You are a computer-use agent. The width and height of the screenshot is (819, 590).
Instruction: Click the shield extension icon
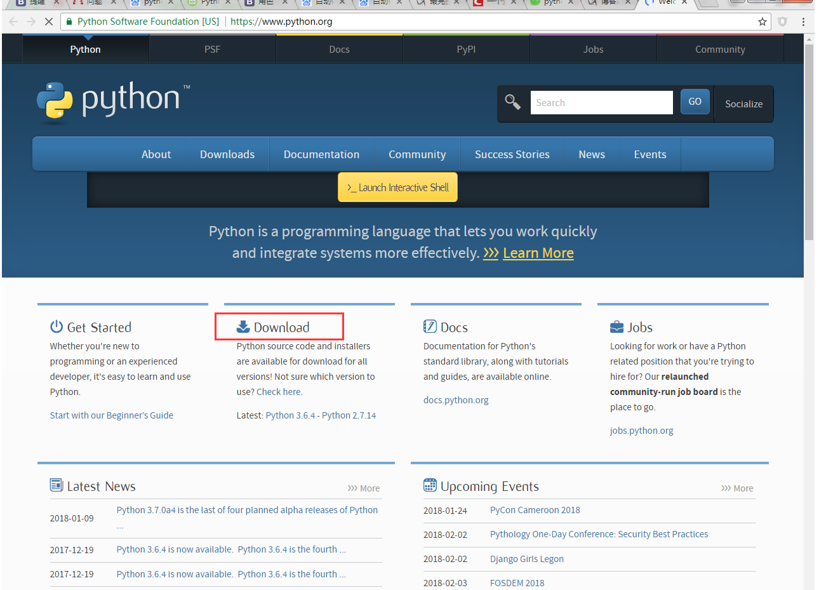point(782,22)
